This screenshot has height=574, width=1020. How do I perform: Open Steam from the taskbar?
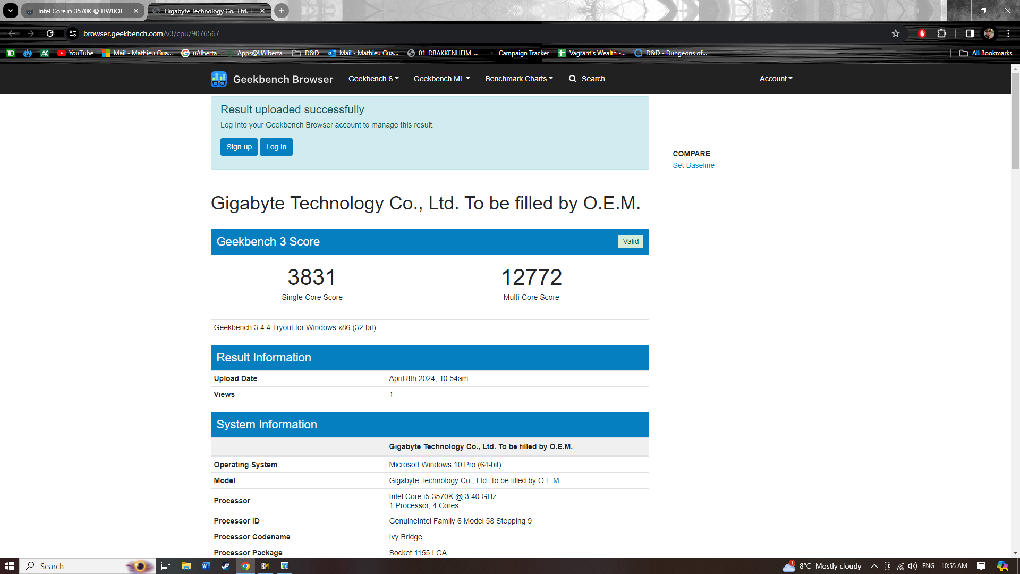[225, 566]
